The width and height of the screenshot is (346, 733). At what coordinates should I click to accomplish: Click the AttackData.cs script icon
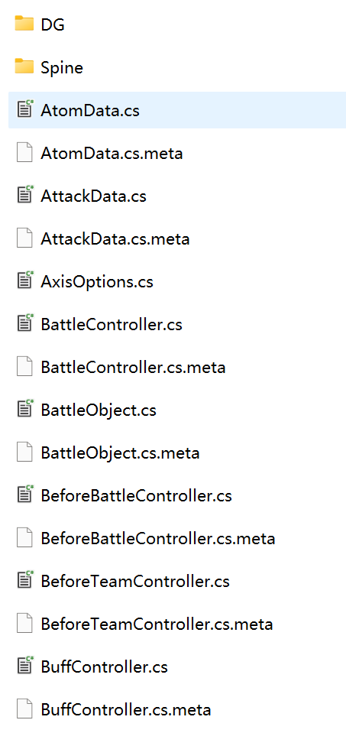24,196
